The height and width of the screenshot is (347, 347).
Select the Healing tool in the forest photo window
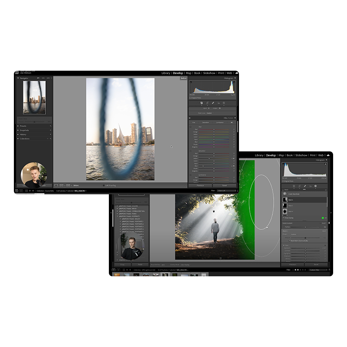299,186
